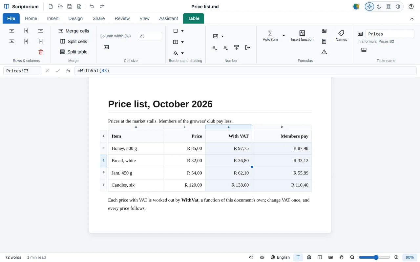The height and width of the screenshot is (262, 420).
Task: Confirm formula with the checkmark icon
Action: point(58,71)
